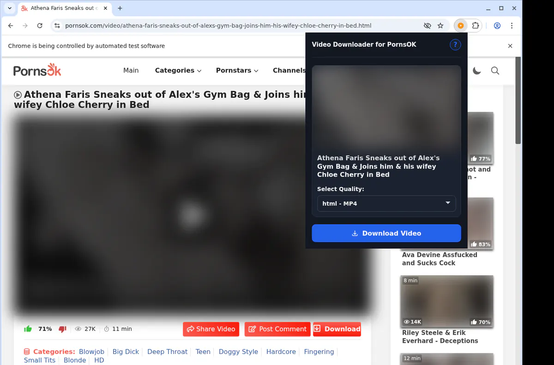Click the 71% rating text

click(x=45, y=329)
